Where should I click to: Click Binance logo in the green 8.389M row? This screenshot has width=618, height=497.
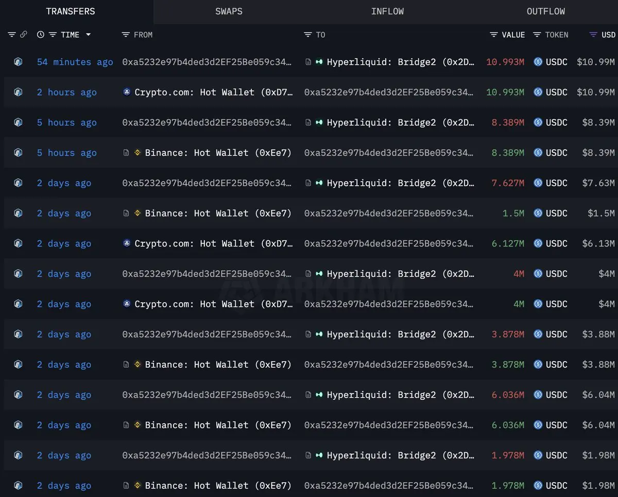[138, 152]
